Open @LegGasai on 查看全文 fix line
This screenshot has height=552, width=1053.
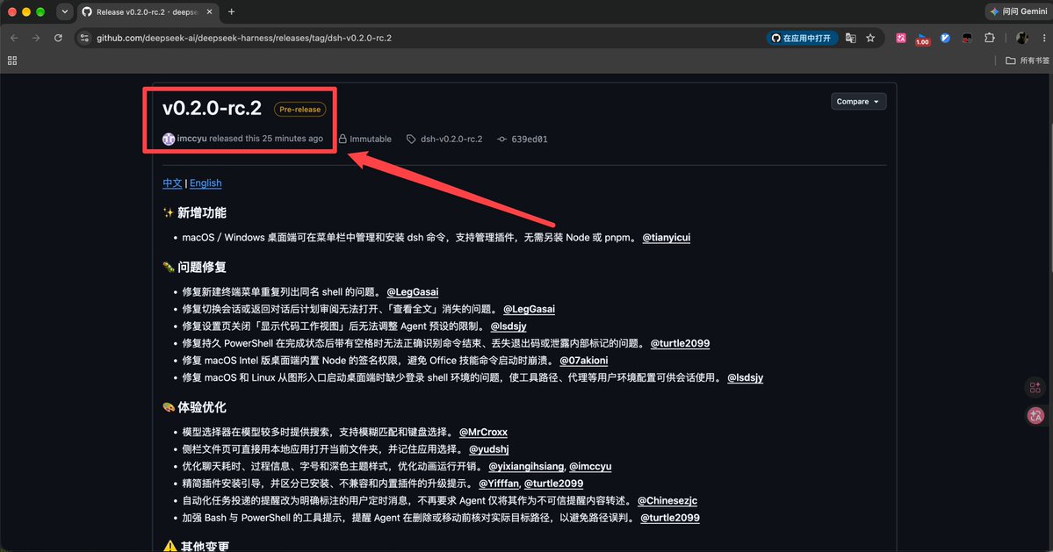[530, 309]
